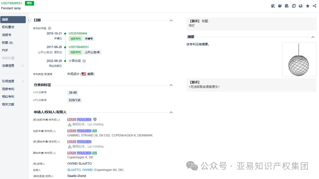Open the pendant lamp drawing thumbnail
The image size is (319, 179).
(299, 59)
